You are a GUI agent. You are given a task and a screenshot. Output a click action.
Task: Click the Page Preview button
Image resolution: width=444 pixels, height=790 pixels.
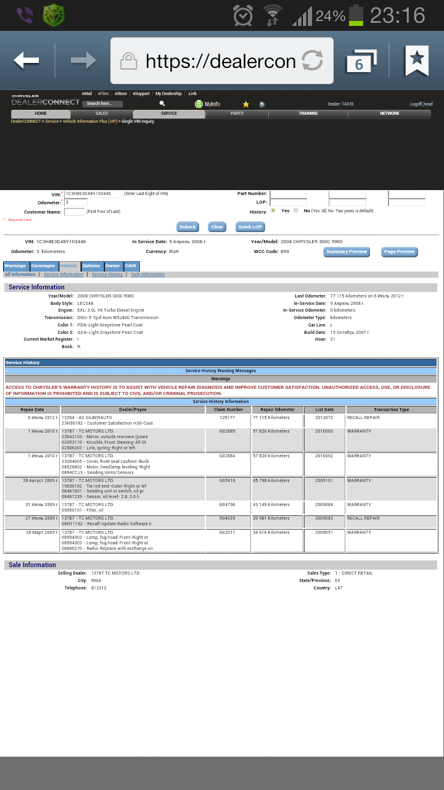[400, 252]
